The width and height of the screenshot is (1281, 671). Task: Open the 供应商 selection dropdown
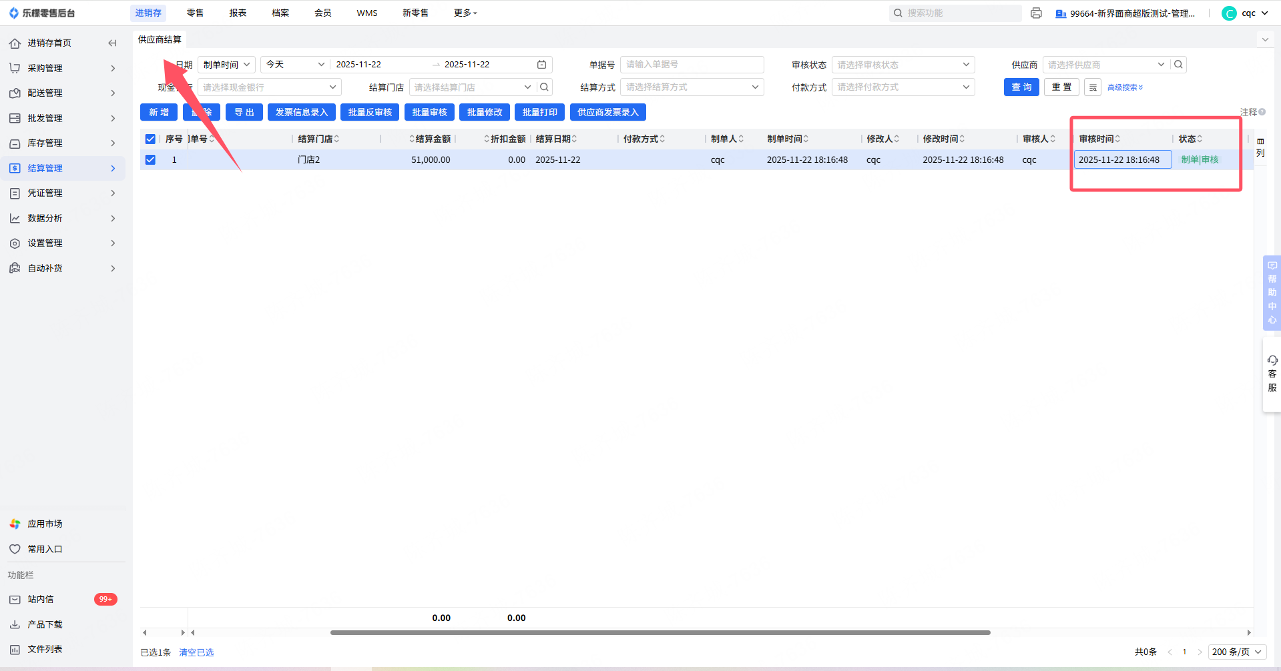(1106, 65)
